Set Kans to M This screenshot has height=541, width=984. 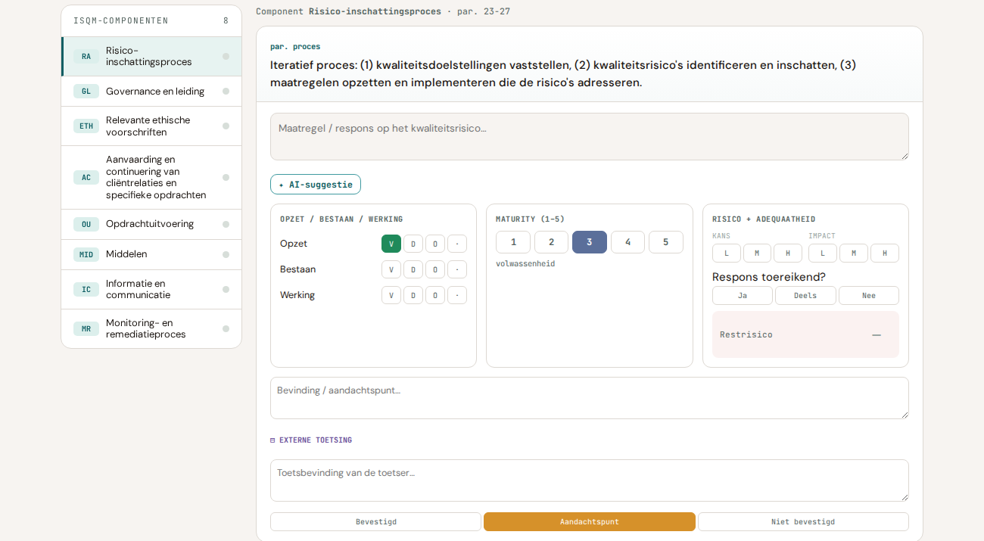click(757, 253)
